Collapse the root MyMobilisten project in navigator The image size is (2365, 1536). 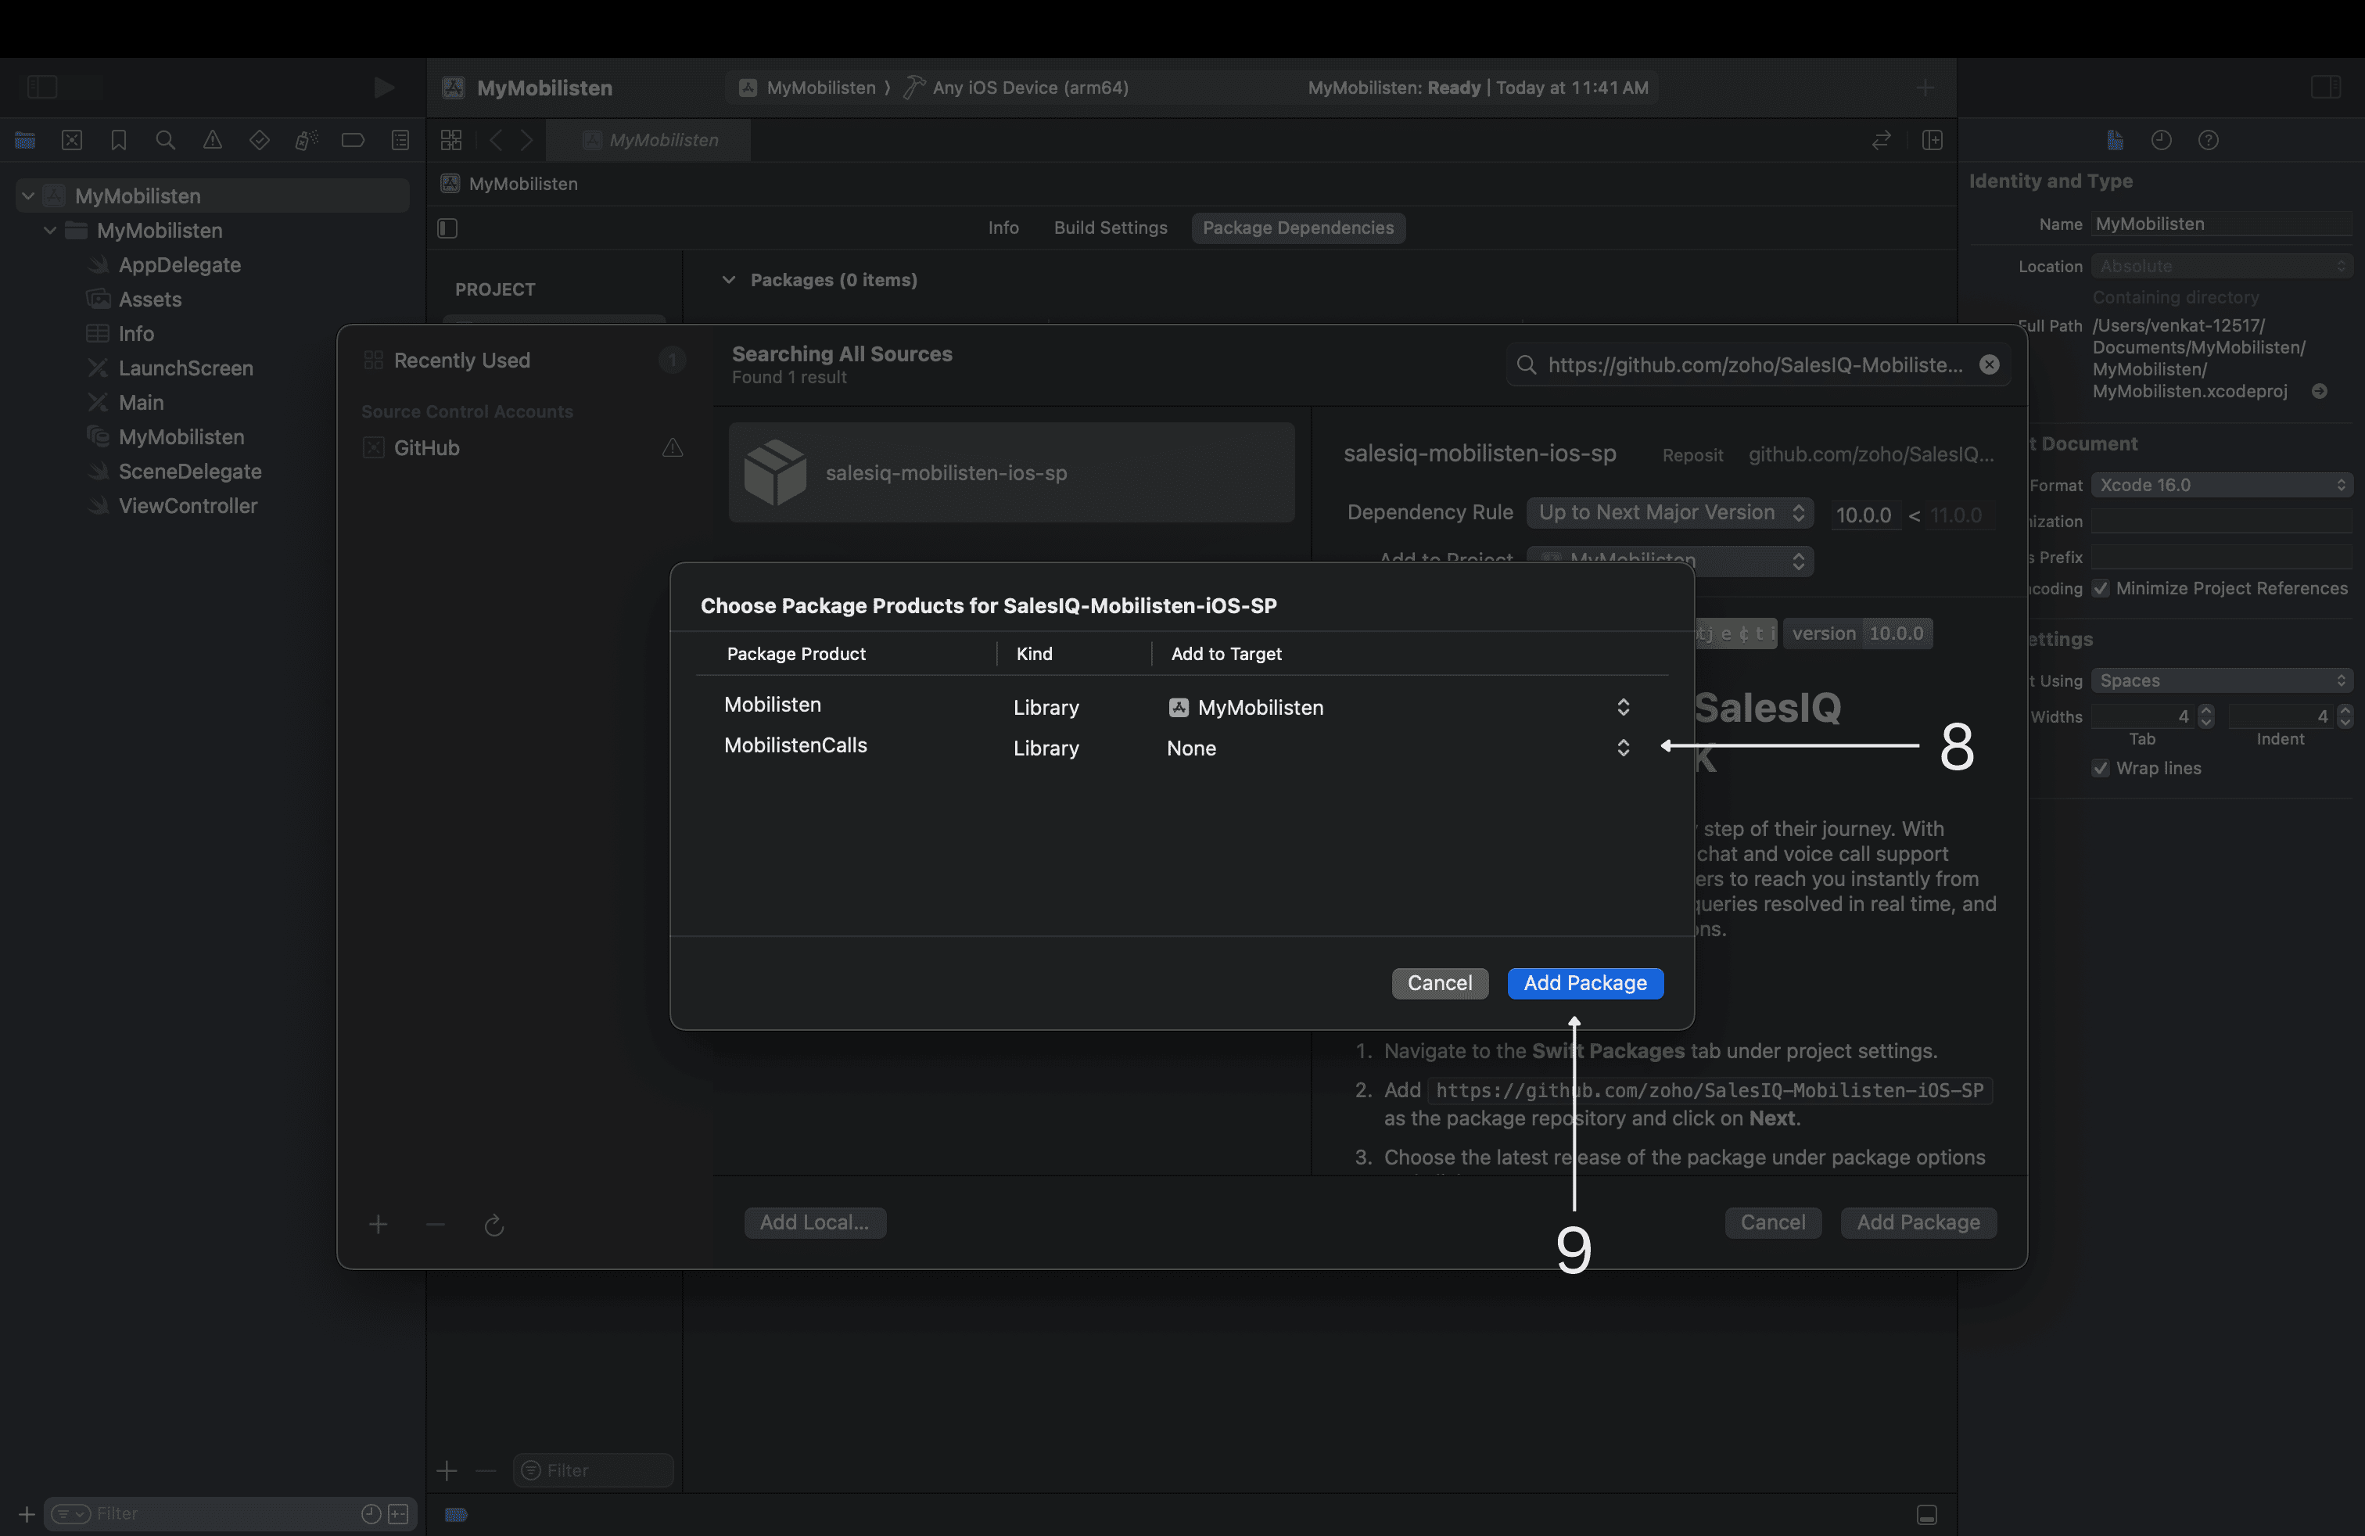coord(29,196)
